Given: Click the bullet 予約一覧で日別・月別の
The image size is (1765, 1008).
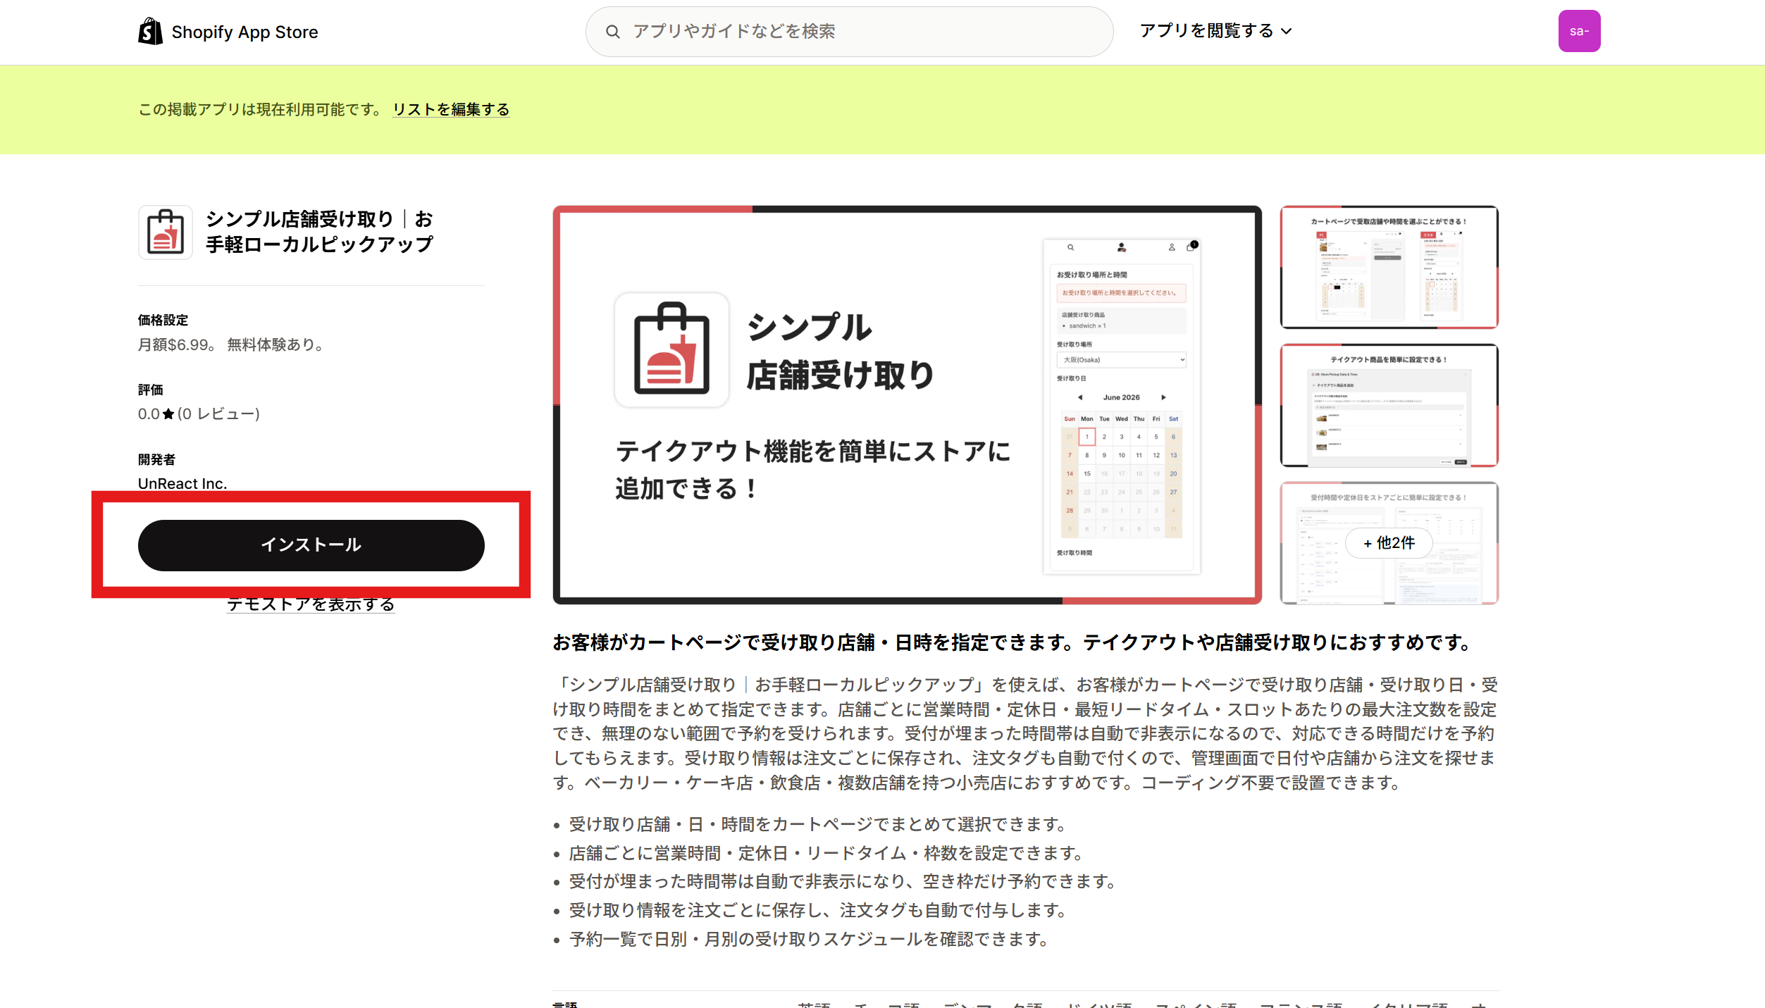Looking at the screenshot, I should pos(809,940).
